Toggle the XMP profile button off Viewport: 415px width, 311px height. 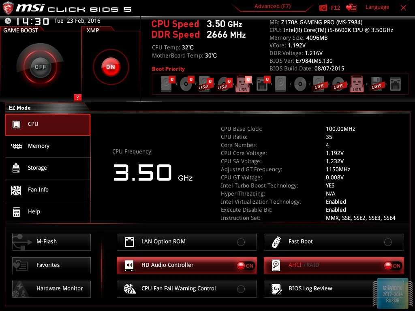111,67
